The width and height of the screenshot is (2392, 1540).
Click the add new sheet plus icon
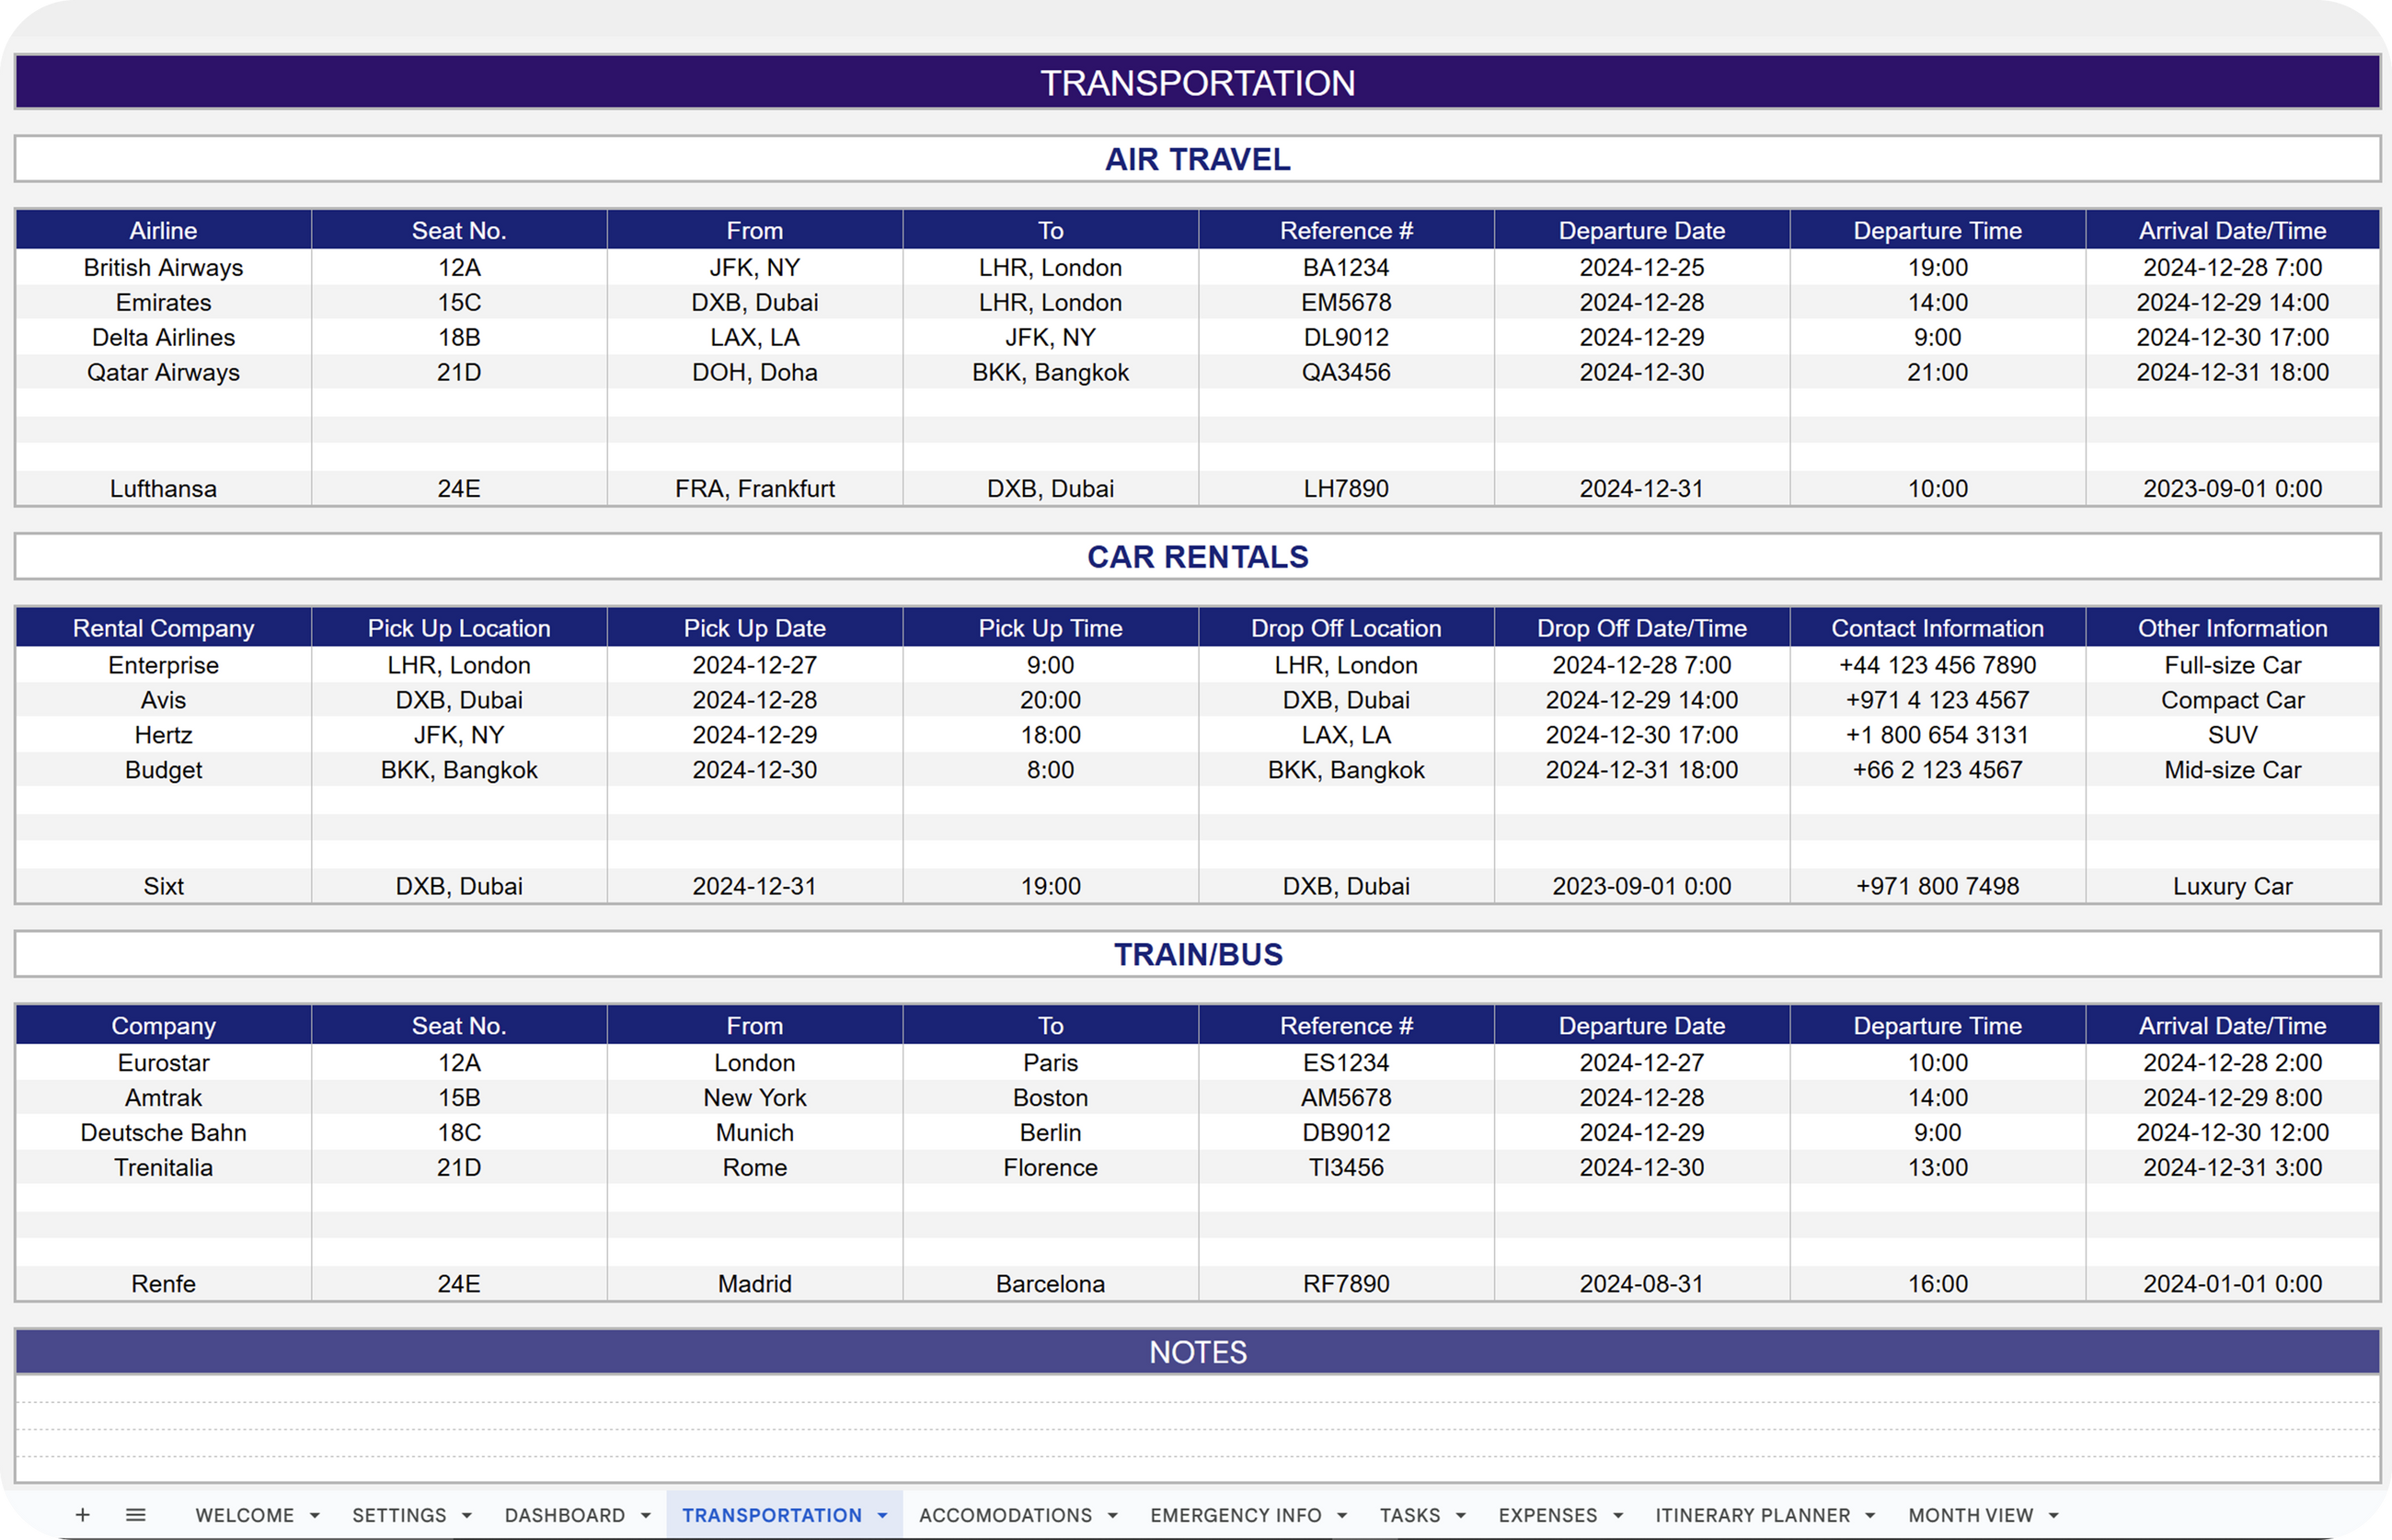point(83,1515)
